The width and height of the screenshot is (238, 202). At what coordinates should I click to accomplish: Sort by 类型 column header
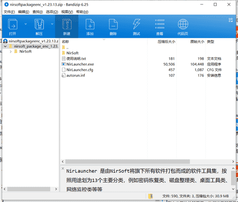click(211, 41)
